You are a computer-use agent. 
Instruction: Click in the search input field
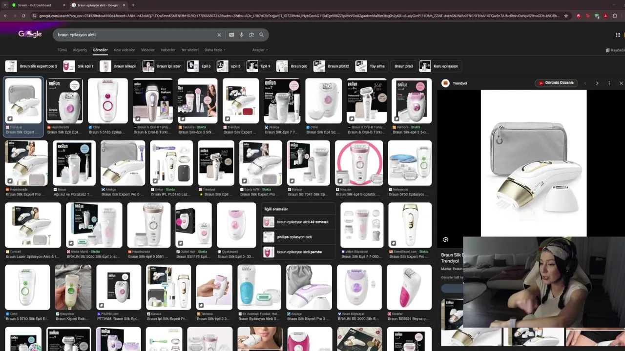pos(134,35)
